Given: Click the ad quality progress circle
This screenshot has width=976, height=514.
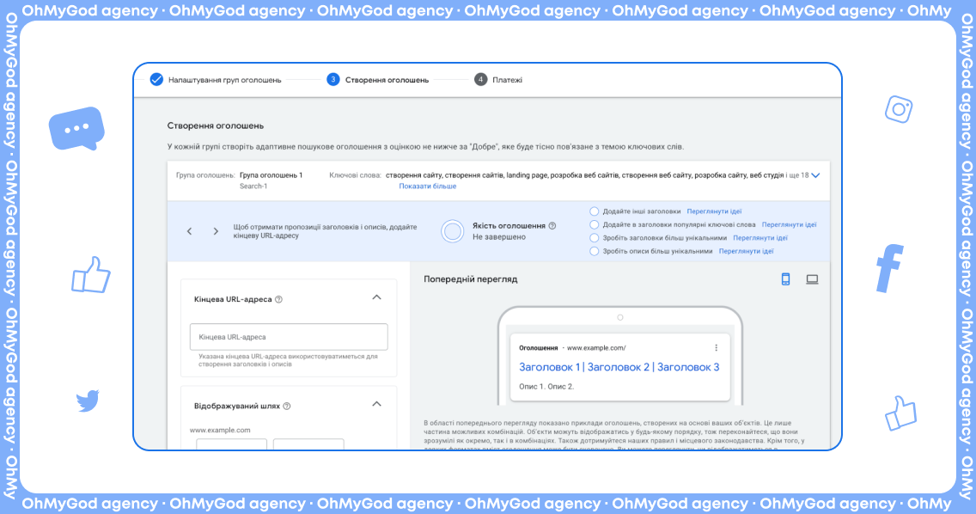Looking at the screenshot, I should click(453, 231).
